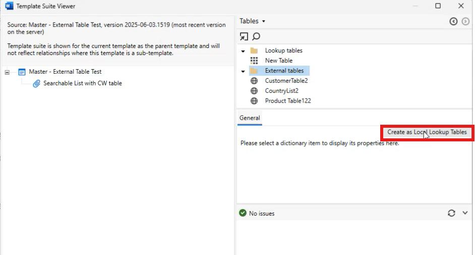The height and width of the screenshot is (255, 475).
Task: Select the External tables folder label
Action: (x=284, y=71)
